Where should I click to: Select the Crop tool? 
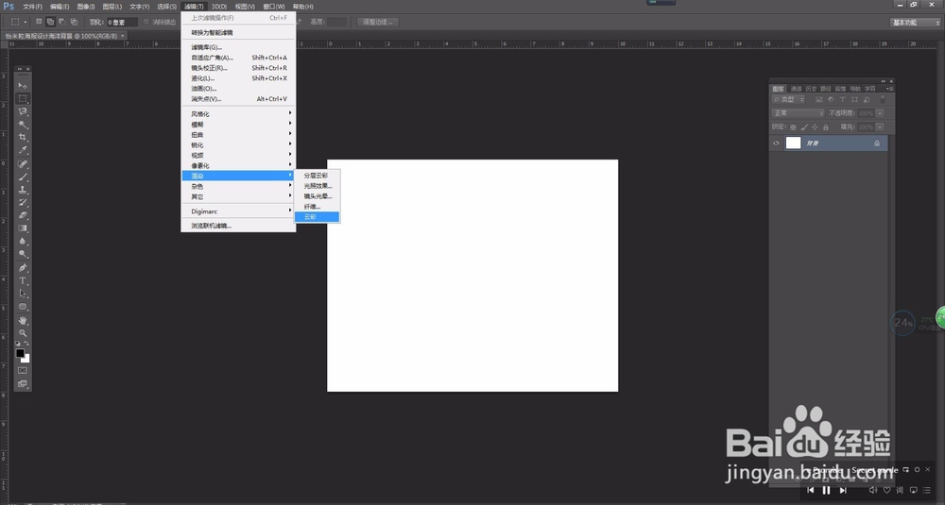click(23, 137)
